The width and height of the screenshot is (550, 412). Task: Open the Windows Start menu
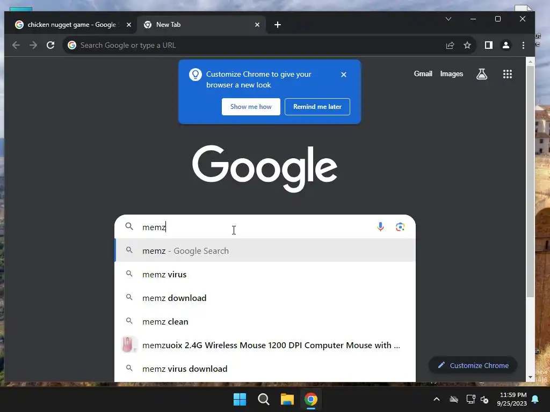pos(240,399)
